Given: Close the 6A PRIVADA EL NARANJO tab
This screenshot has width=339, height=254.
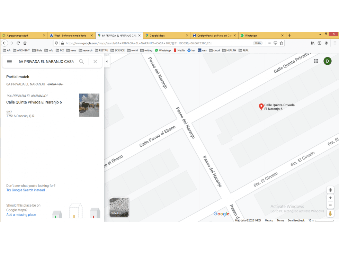Looking at the screenshot, I should coord(140,35).
